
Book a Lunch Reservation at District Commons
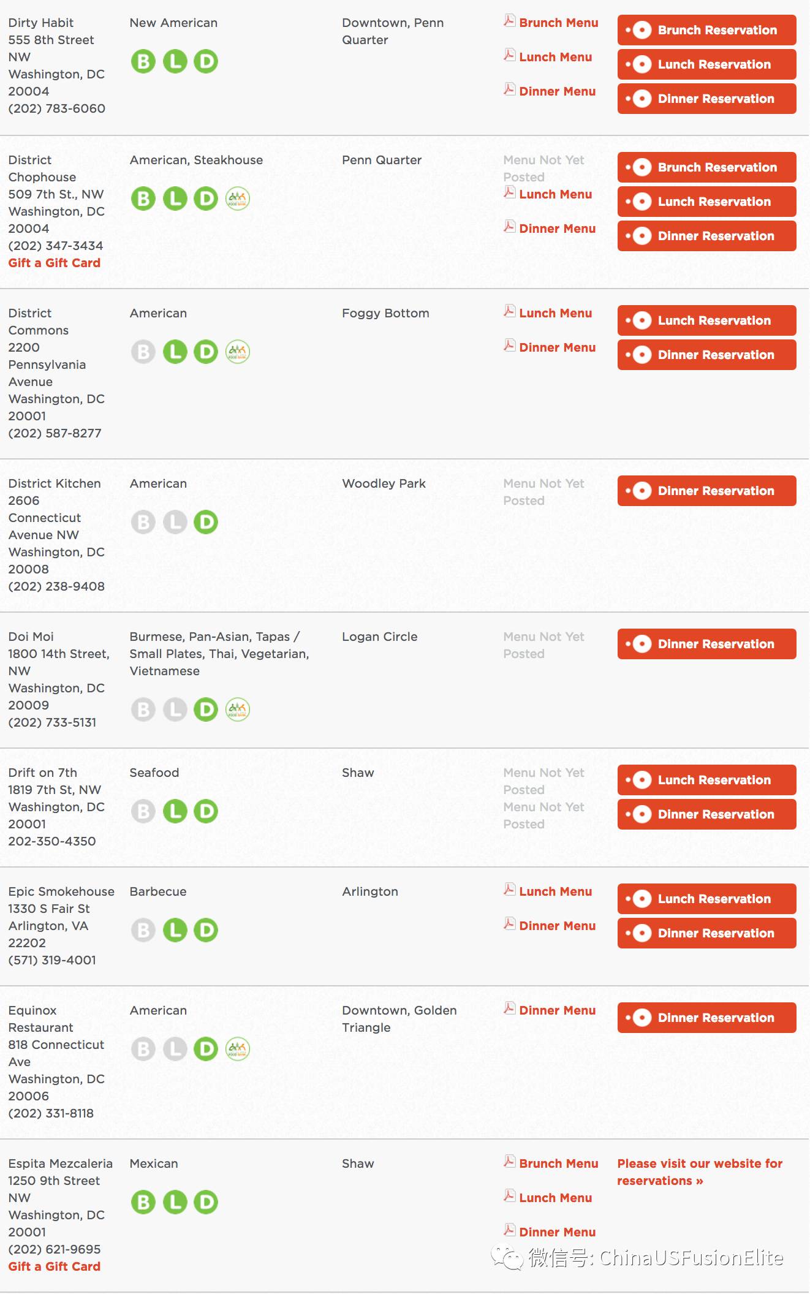tap(707, 320)
